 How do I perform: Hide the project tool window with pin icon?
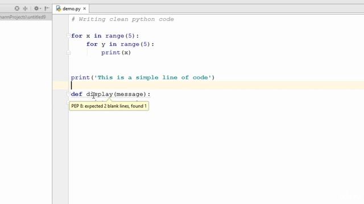coord(47,8)
